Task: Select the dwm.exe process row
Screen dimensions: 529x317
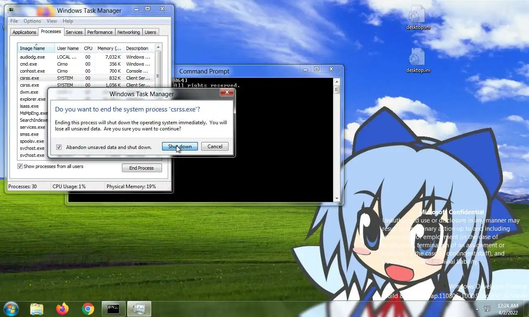Action: tap(32, 92)
